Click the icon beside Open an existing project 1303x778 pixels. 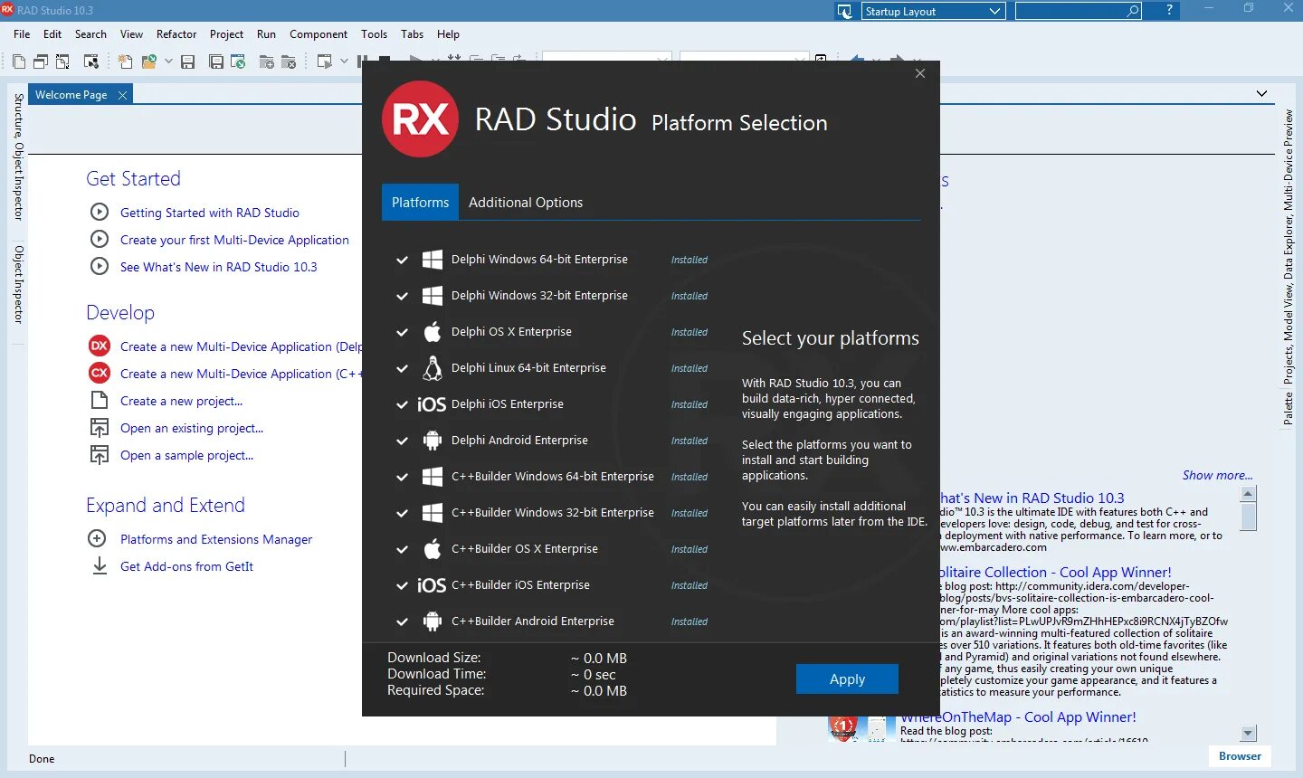tap(100, 428)
